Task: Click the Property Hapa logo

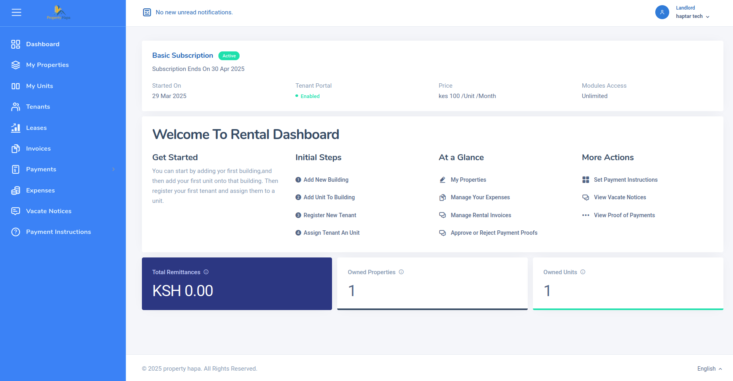Action: click(x=59, y=13)
